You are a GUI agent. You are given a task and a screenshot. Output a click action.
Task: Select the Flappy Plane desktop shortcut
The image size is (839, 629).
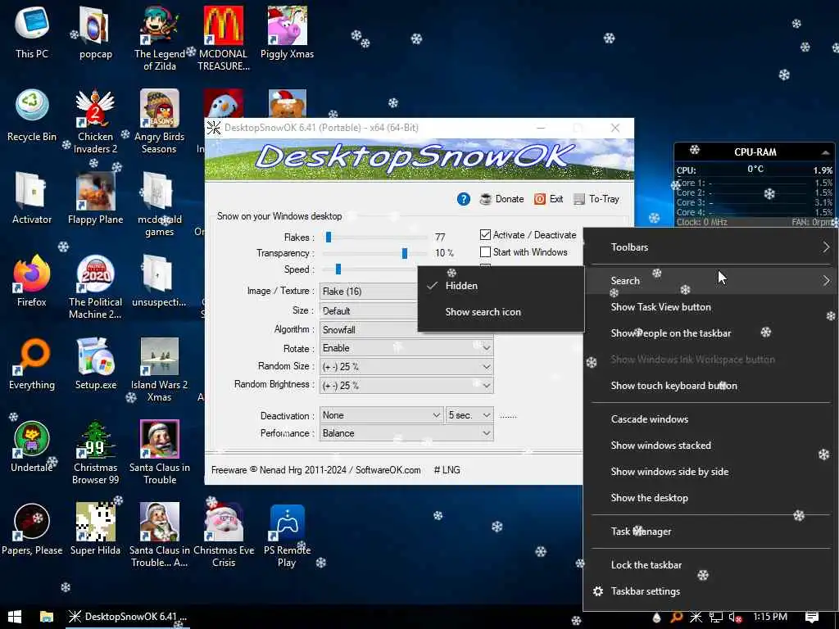(x=95, y=198)
